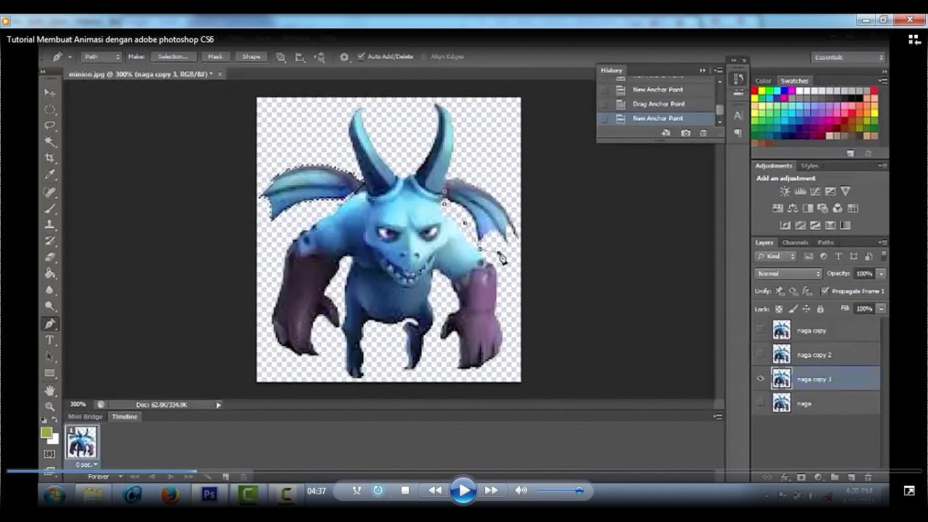
Task: Select the Eraser tool
Action: point(50,257)
